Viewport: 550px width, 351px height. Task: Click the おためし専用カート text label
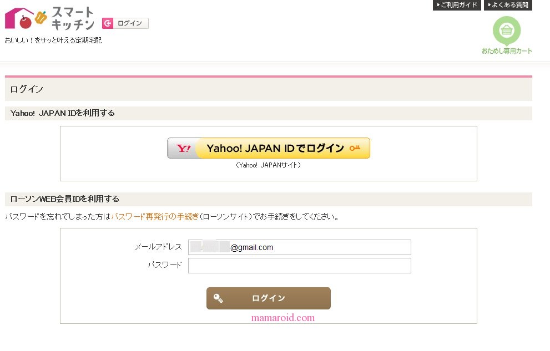[507, 51]
